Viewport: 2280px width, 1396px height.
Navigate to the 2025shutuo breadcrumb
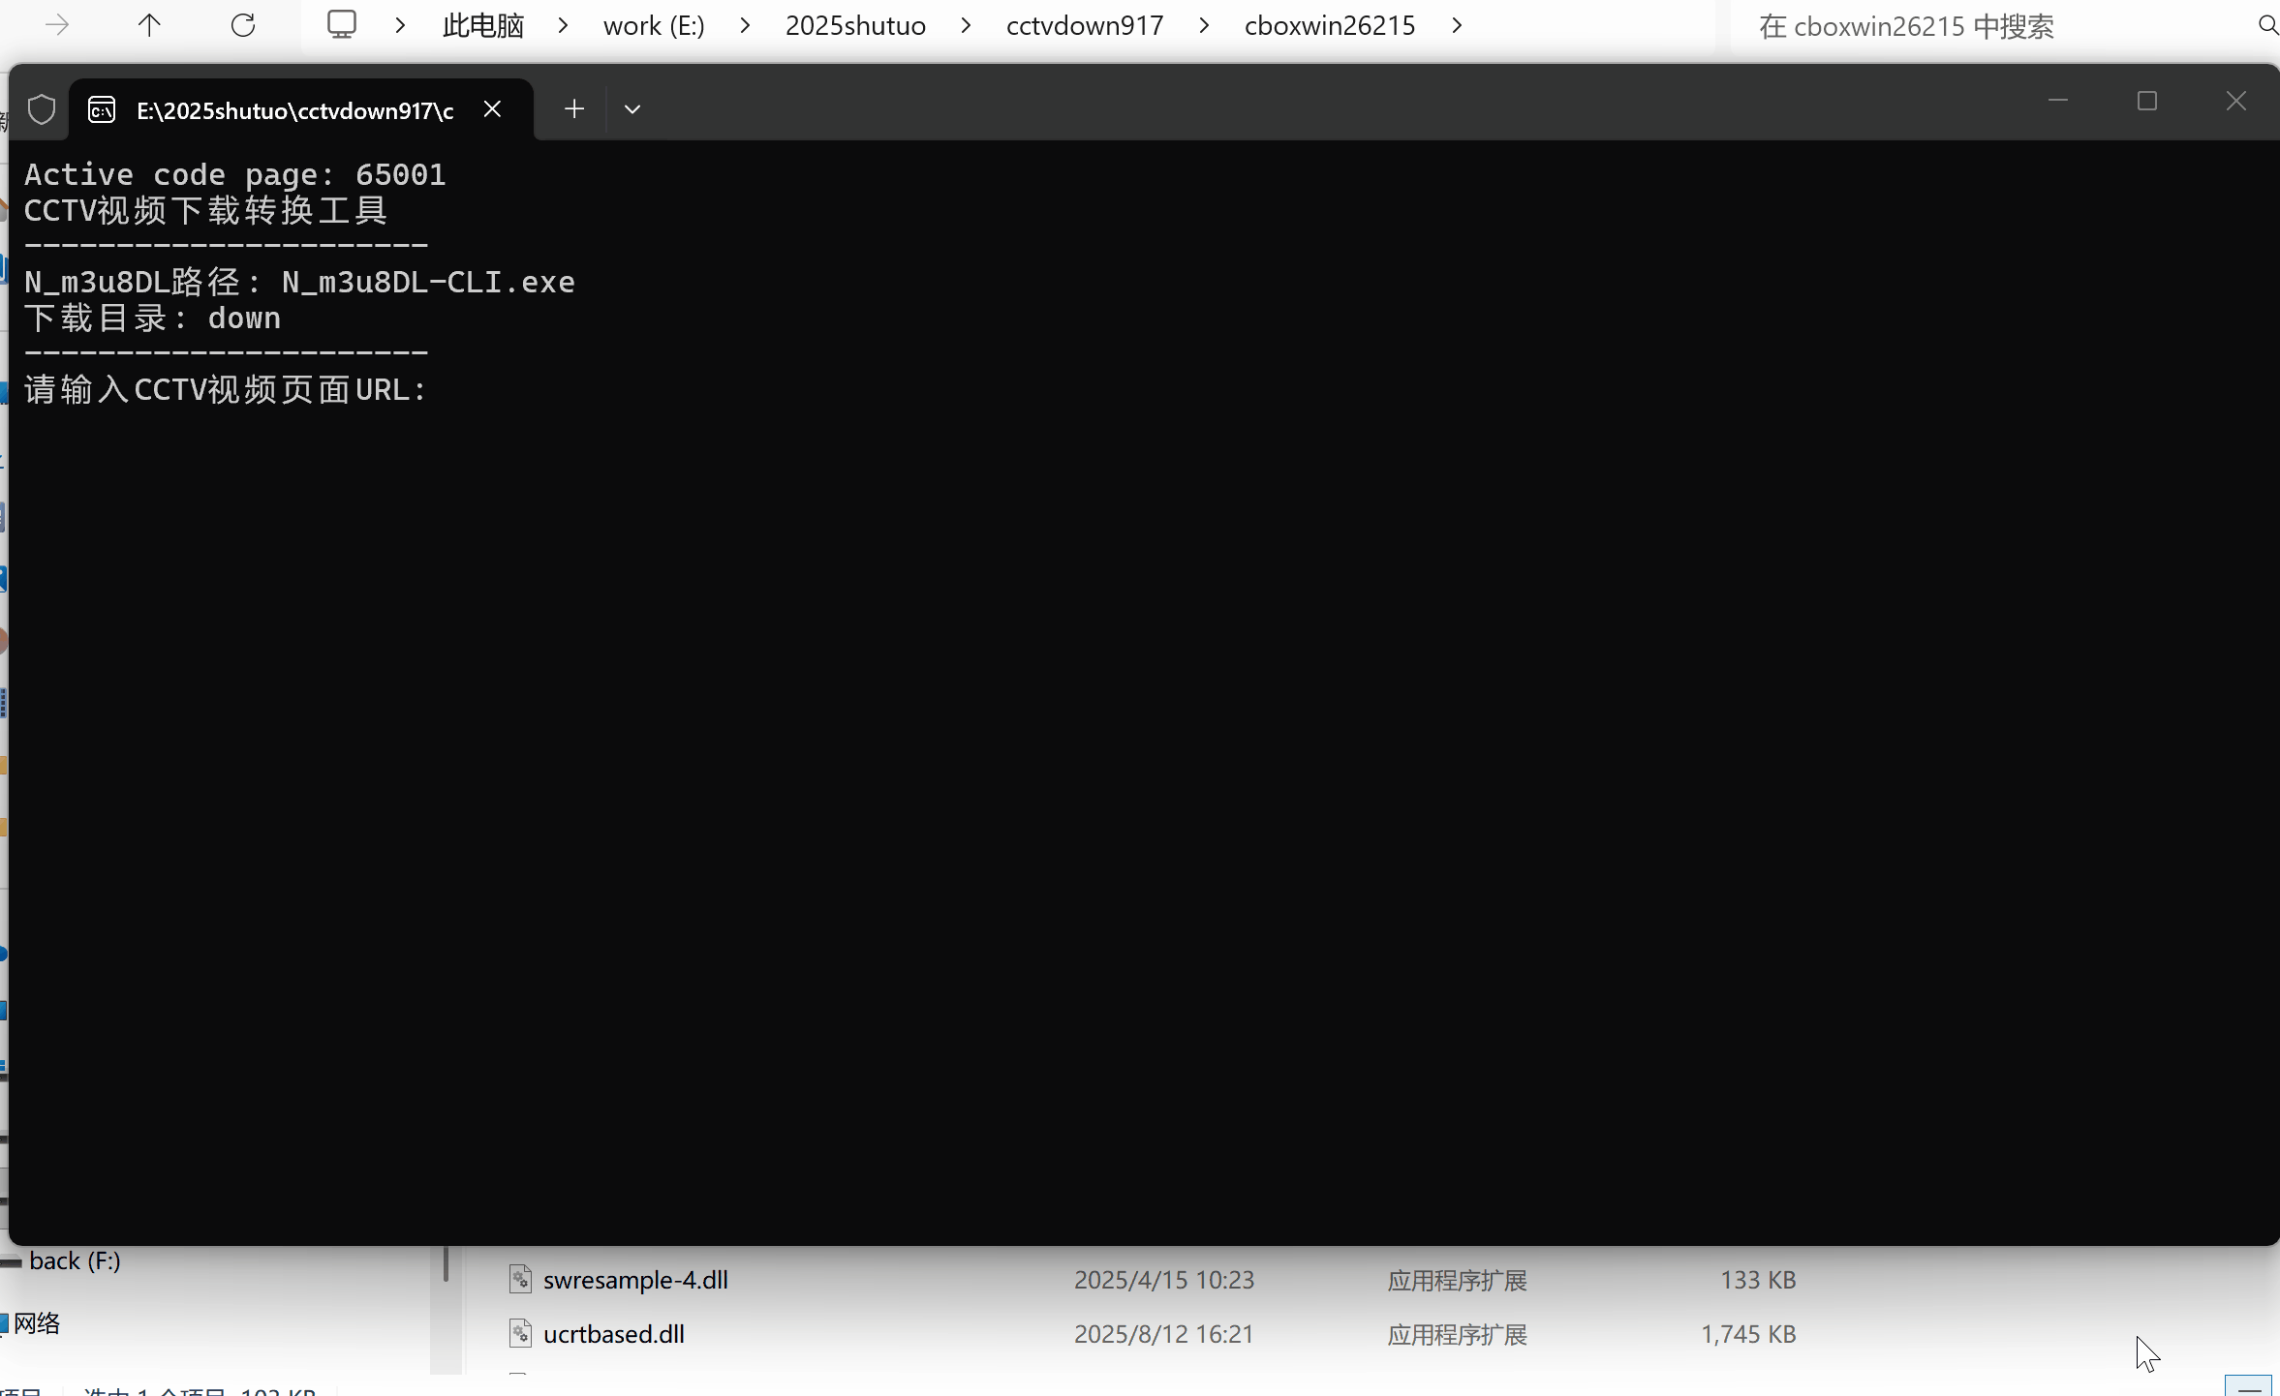click(854, 25)
